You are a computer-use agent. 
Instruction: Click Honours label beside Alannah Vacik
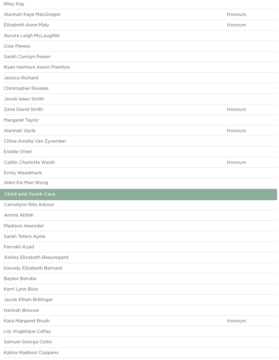[236, 130]
